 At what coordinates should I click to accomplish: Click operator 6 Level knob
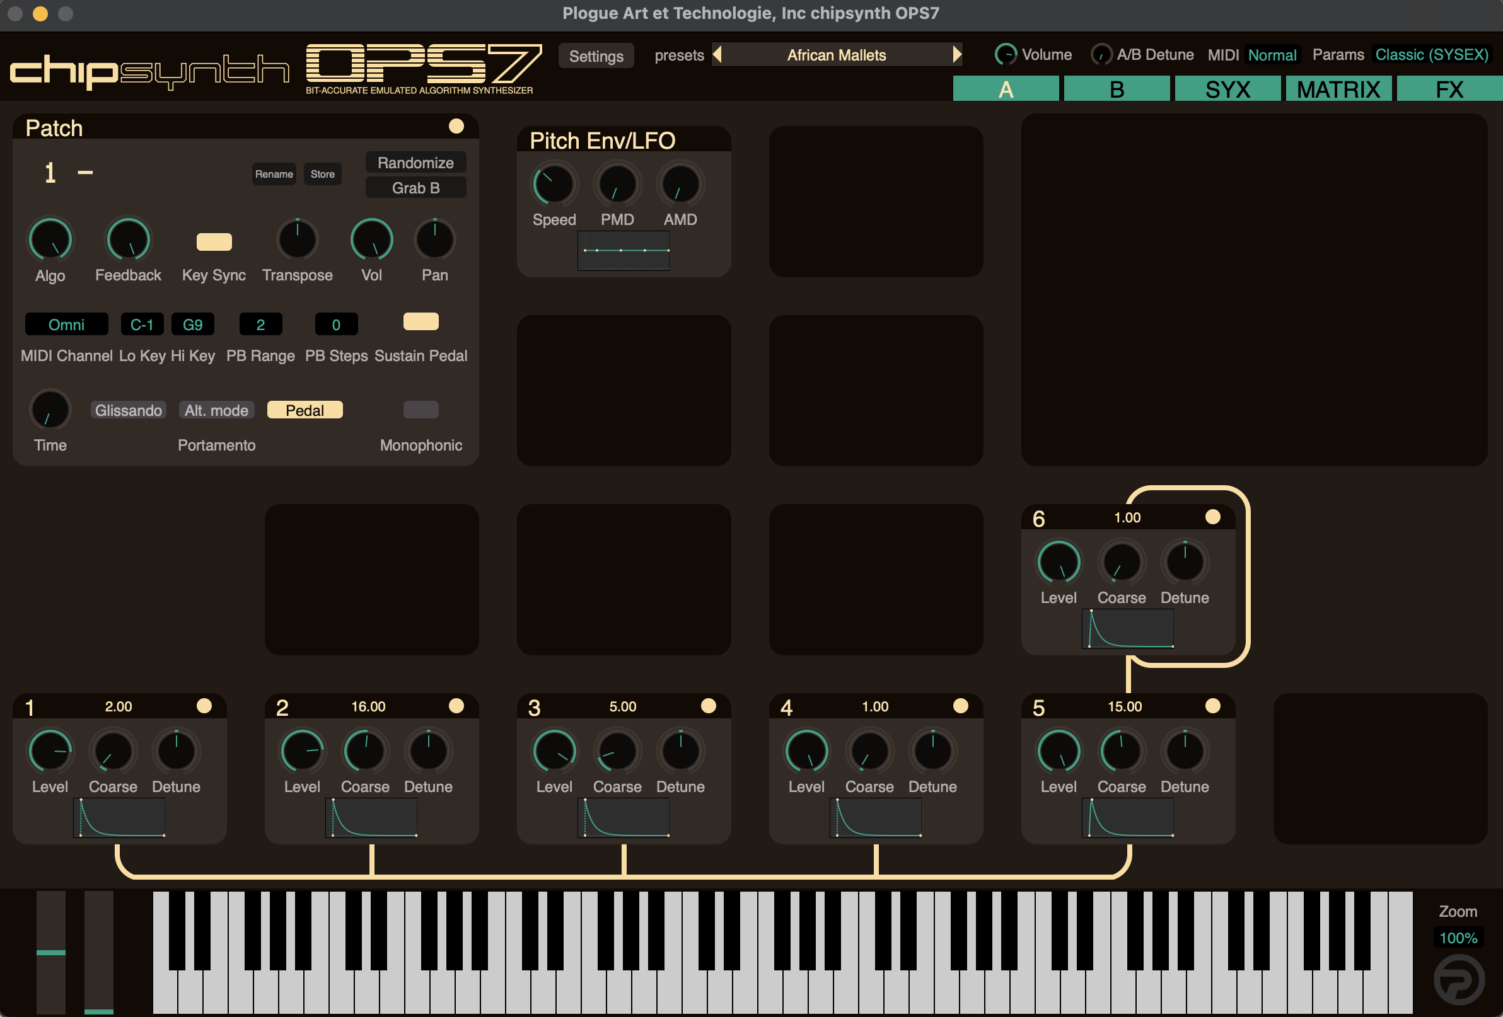click(x=1059, y=563)
